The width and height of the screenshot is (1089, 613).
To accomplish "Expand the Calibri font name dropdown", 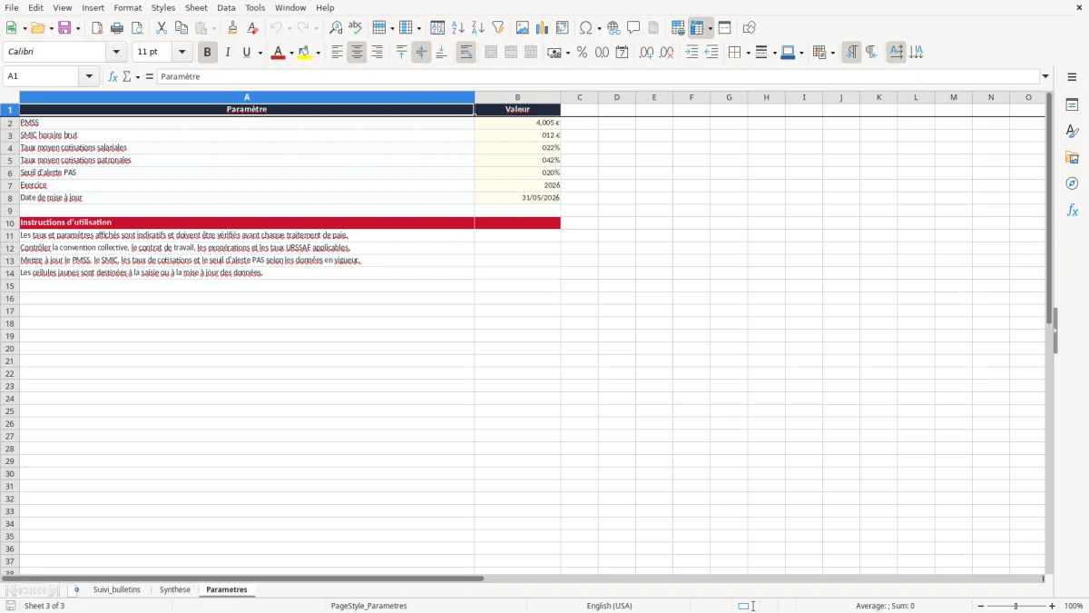I will pos(116,53).
